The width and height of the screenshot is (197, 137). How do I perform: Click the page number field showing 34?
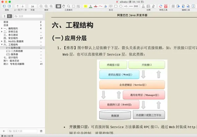33,6
